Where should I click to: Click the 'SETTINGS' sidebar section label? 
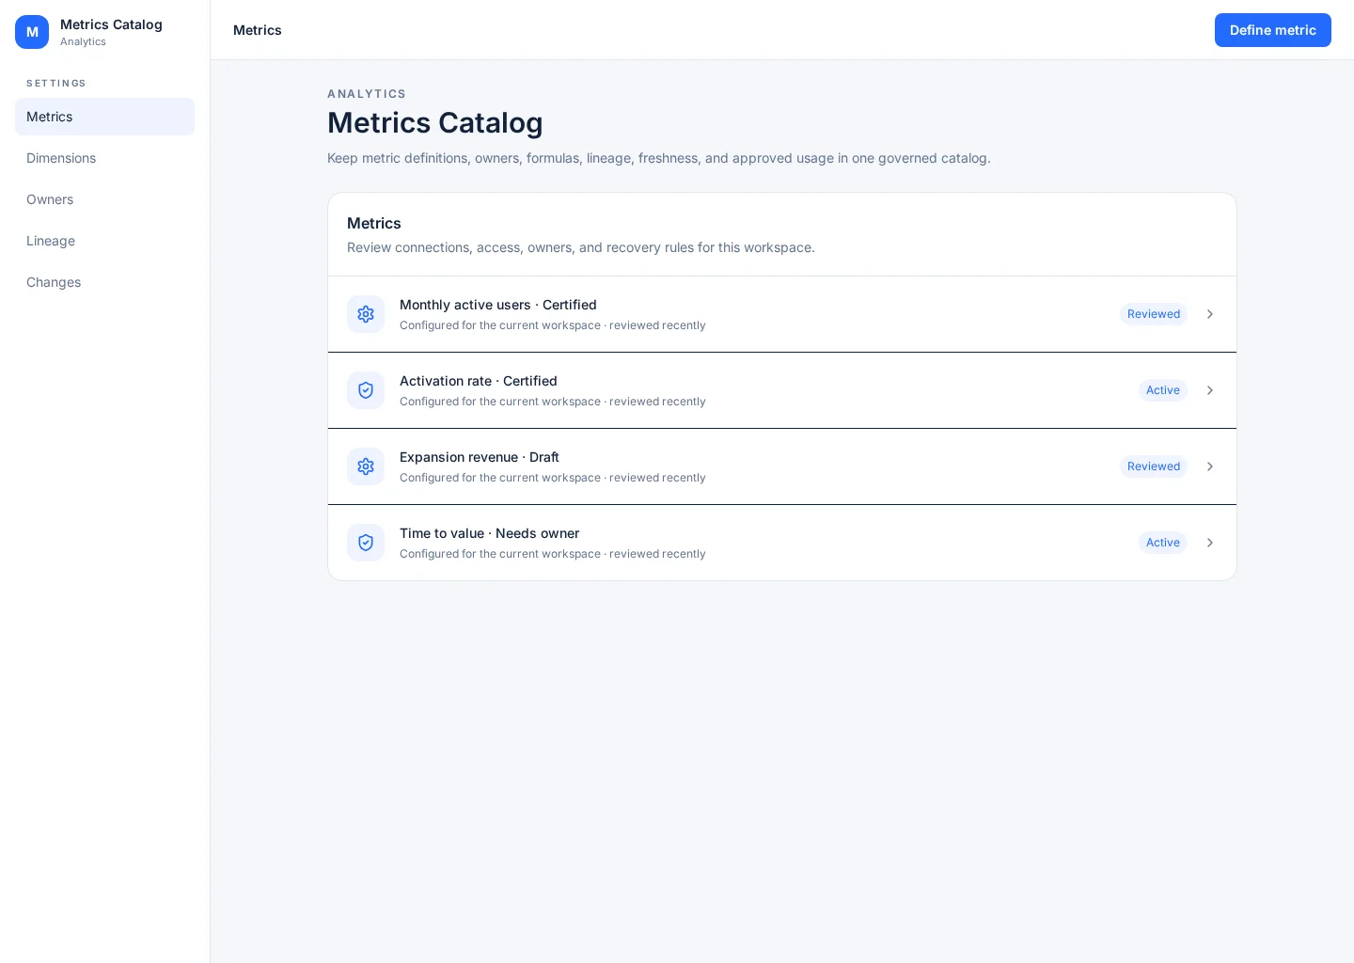(x=56, y=84)
